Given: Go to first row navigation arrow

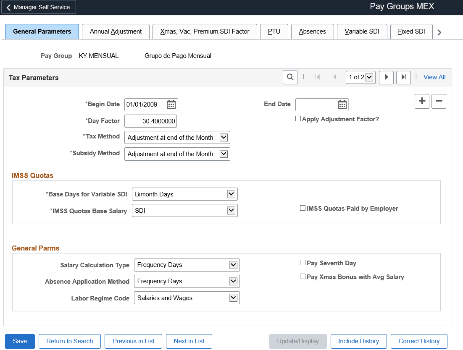Looking at the screenshot, I should coord(318,77).
